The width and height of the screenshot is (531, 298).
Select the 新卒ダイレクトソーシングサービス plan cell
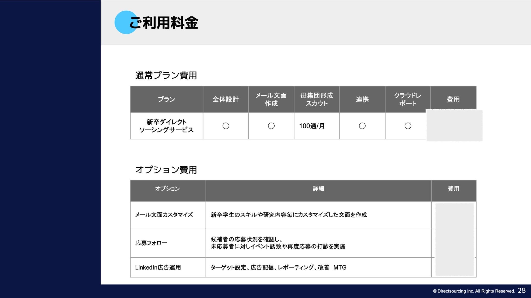[x=166, y=126]
